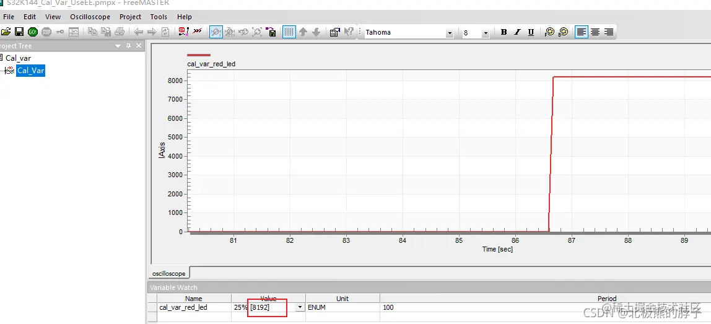Click the third graph zoom icon
Image resolution: width=711 pixels, height=324 pixels.
click(x=243, y=32)
